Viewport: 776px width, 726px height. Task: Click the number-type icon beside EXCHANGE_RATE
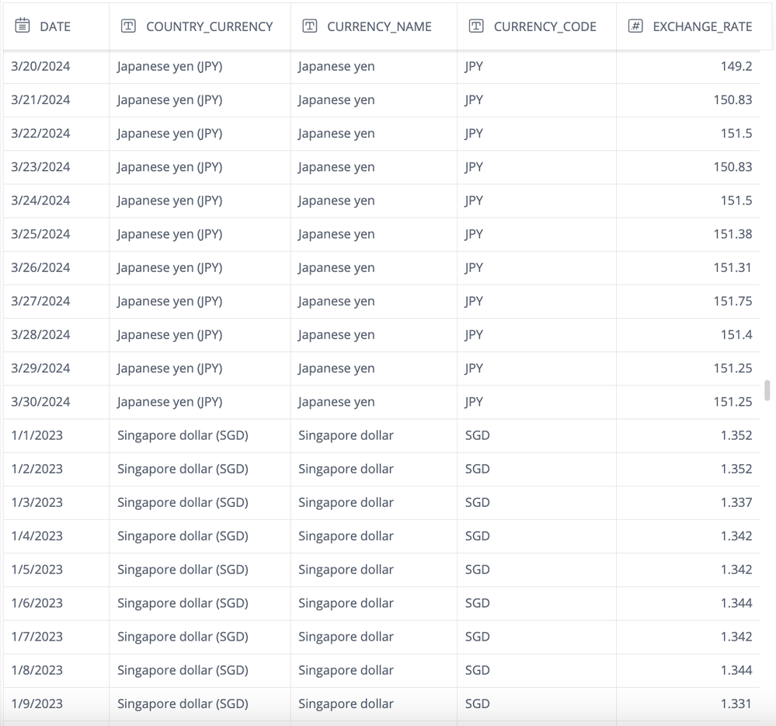click(635, 26)
